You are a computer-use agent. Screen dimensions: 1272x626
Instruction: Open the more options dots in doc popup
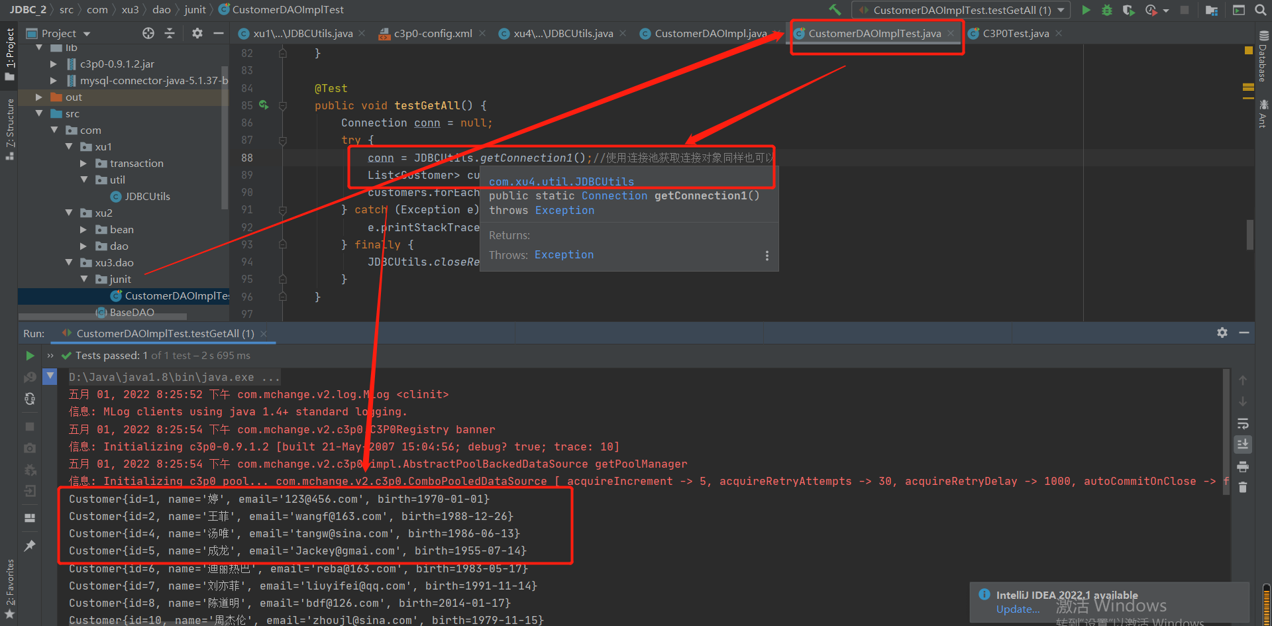tap(767, 256)
